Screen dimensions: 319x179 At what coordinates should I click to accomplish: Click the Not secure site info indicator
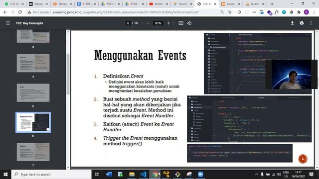click(x=38, y=12)
